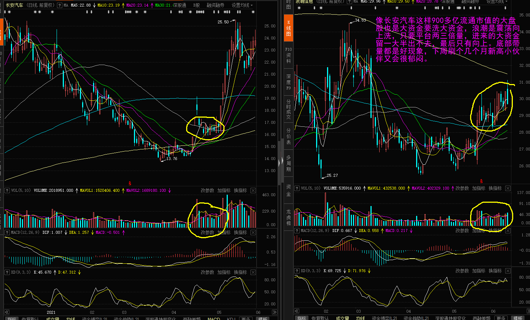This screenshot has height=320, width=530.
Task: Click 加指标 in left VOL panel
Action: tap(224, 190)
